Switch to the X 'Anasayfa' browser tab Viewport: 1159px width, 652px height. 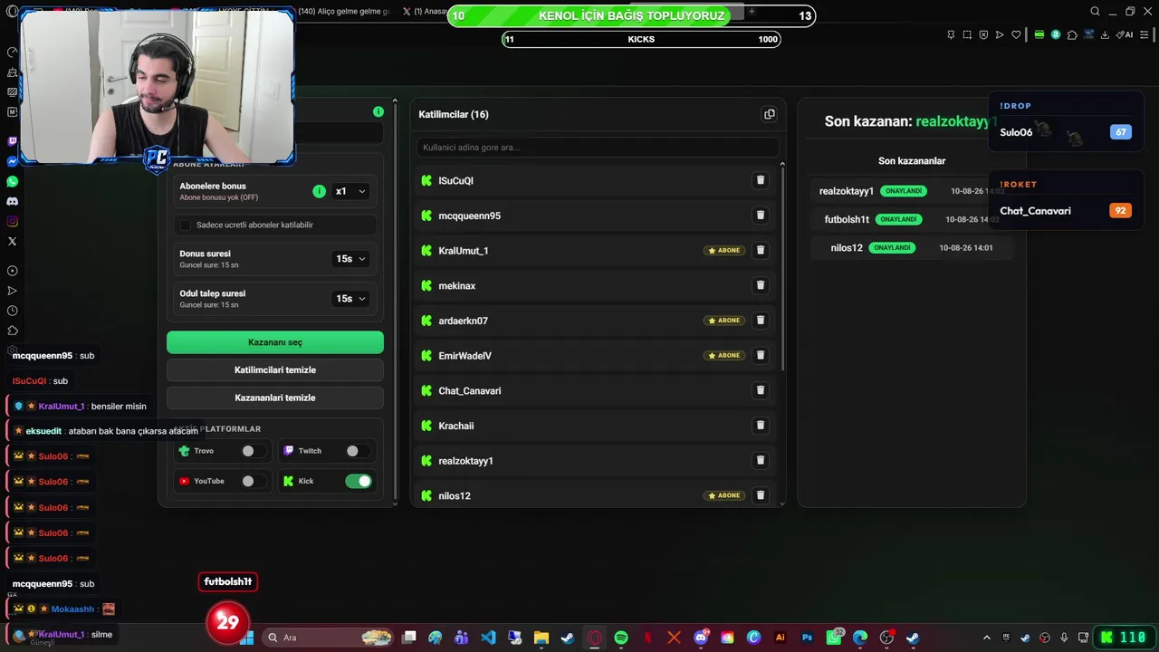coord(426,11)
